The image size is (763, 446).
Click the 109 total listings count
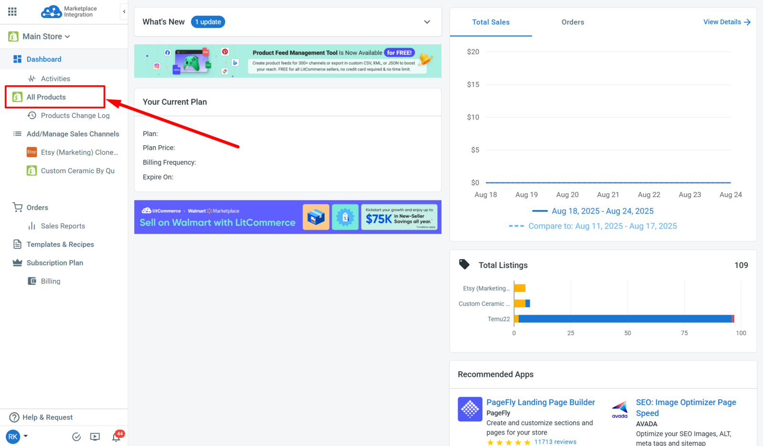(x=741, y=265)
